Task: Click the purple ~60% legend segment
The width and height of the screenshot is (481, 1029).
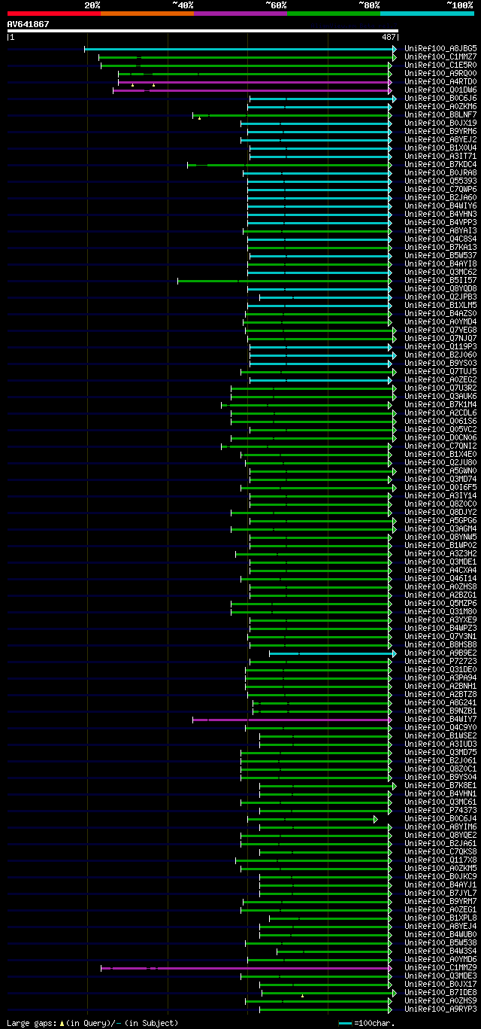Action: tap(240, 14)
